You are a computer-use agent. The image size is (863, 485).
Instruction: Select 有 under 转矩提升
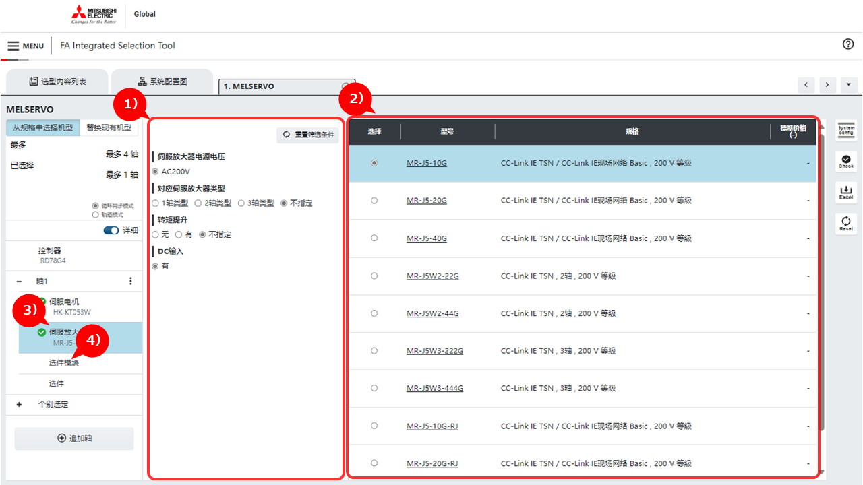point(179,234)
